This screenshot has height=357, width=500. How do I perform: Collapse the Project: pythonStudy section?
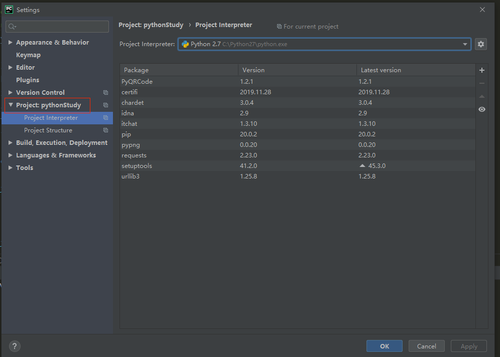point(11,105)
